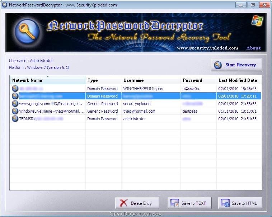The image size is (272, 217).
Task: Click key icon of www.google.com row
Action: (15, 103)
